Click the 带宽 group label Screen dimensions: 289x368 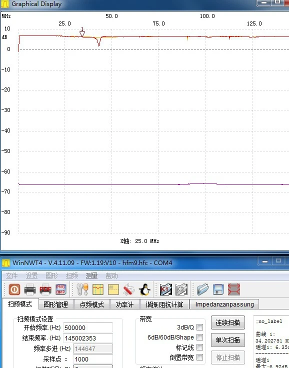pos(146,319)
